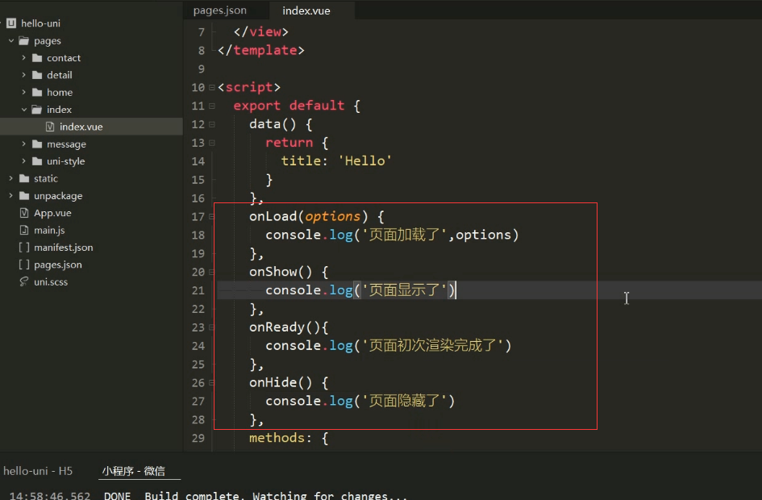The image size is (762, 500).
Task: Open manifest.json from the project tree
Action: (63, 248)
